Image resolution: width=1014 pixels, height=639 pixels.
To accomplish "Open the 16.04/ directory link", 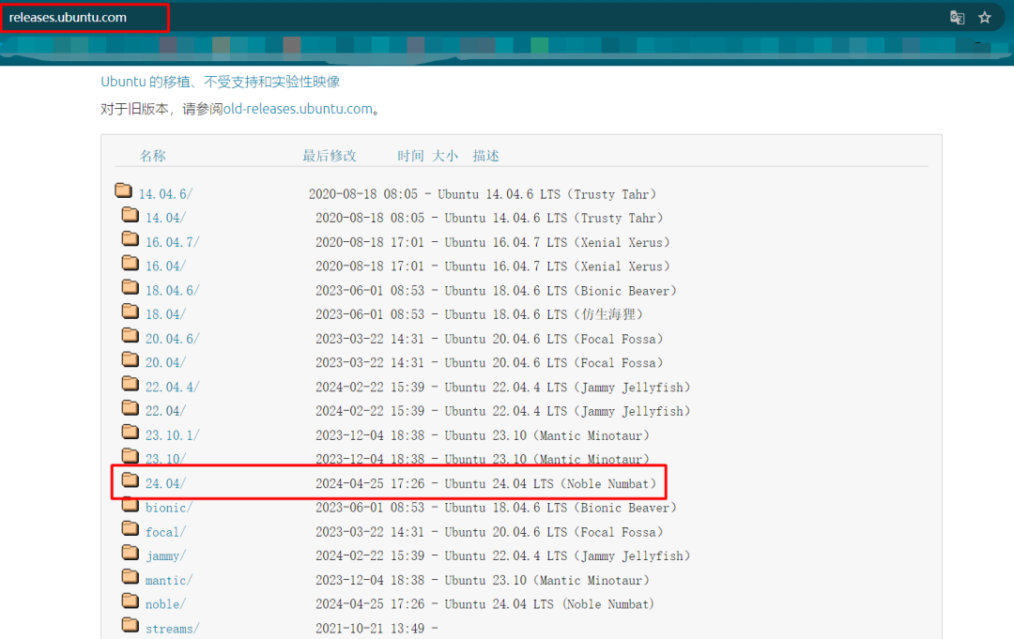I will tap(165, 266).
